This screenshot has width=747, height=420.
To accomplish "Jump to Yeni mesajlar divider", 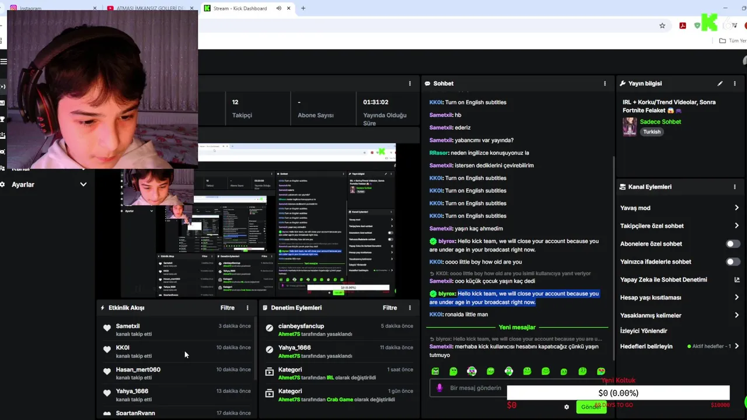I will pyautogui.click(x=517, y=327).
